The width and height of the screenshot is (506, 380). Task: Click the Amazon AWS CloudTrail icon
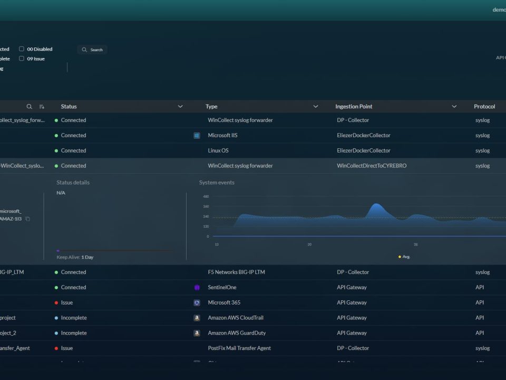tap(197, 318)
